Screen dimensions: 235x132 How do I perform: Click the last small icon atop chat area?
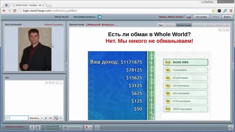(x=61, y=83)
